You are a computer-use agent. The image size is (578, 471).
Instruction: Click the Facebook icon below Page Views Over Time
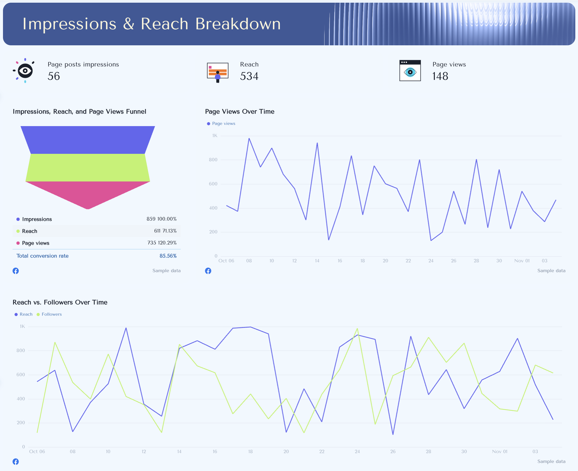point(208,271)
